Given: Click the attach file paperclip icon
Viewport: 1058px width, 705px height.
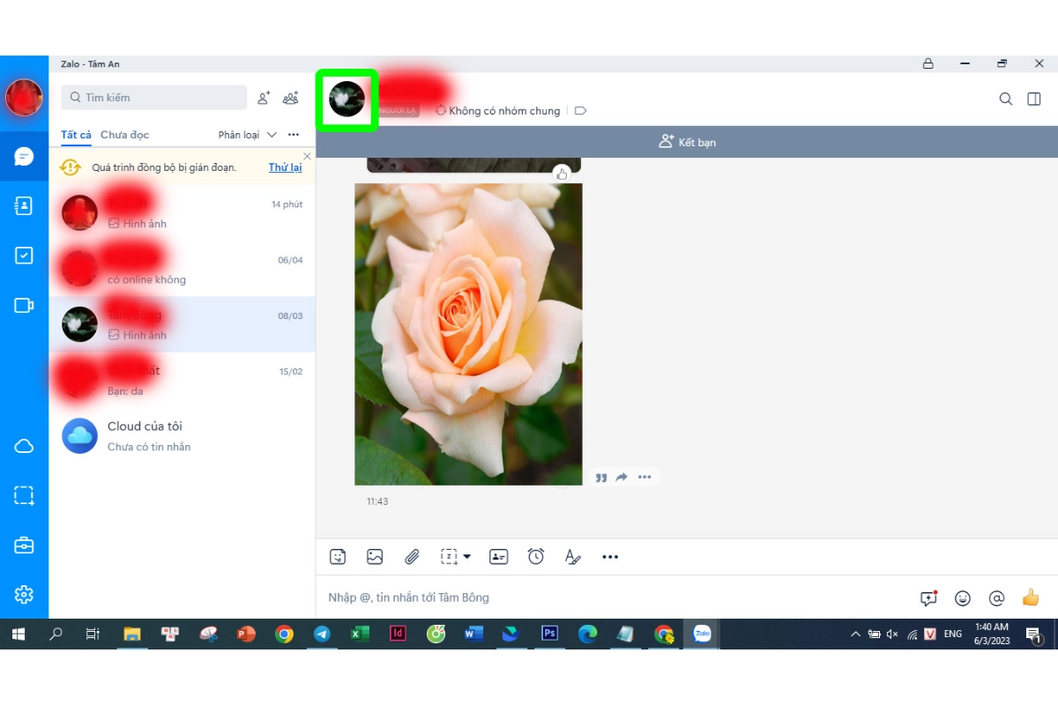Looking at the screenshot, I should [412, 557].
